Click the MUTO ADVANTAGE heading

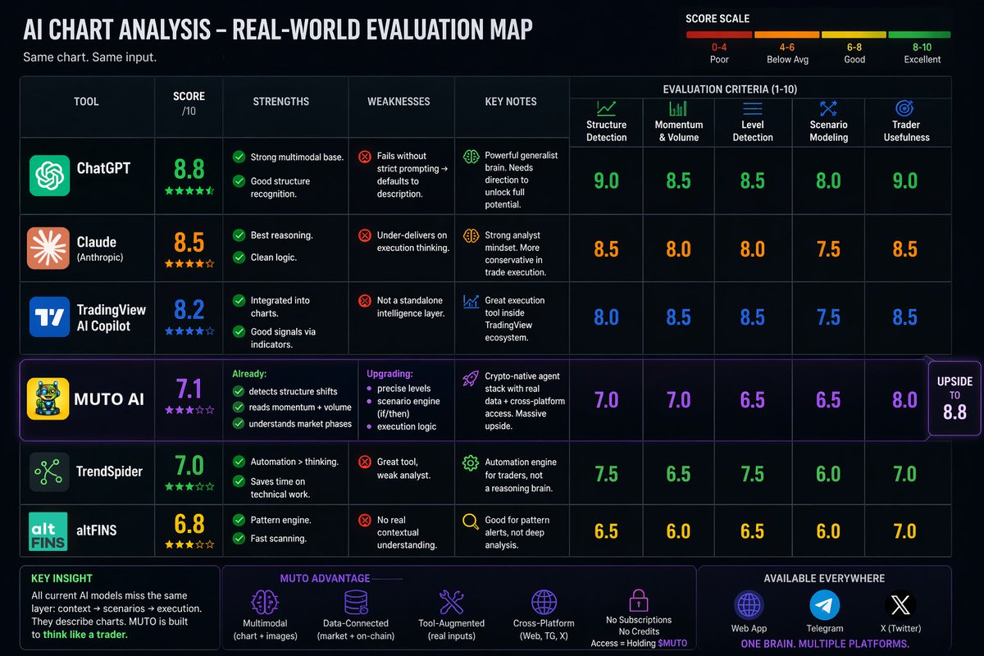point(325,578)
